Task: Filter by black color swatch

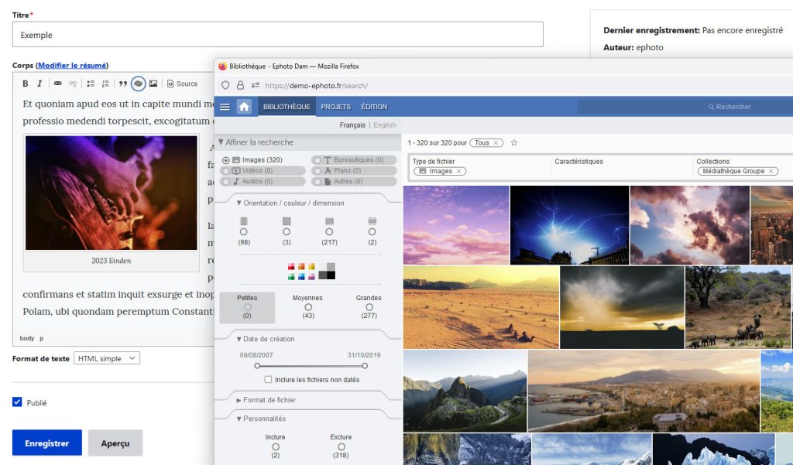Action: pyautogui.click(x=331, y=275)
